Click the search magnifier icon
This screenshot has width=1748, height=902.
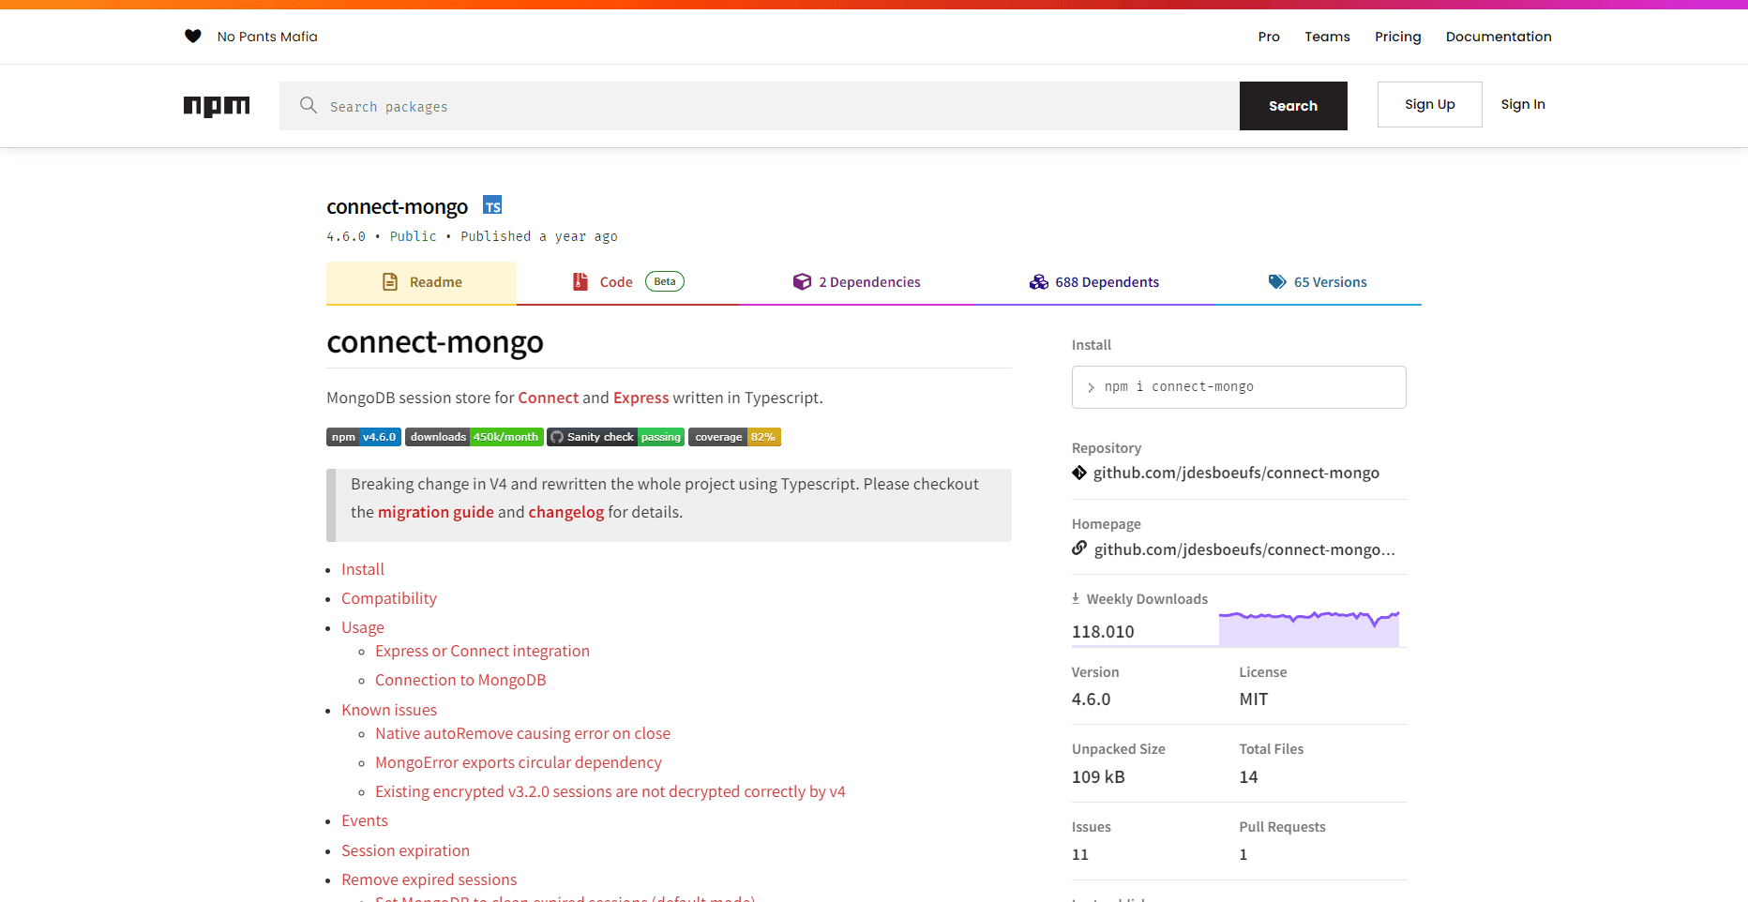(x=309, y=105)
